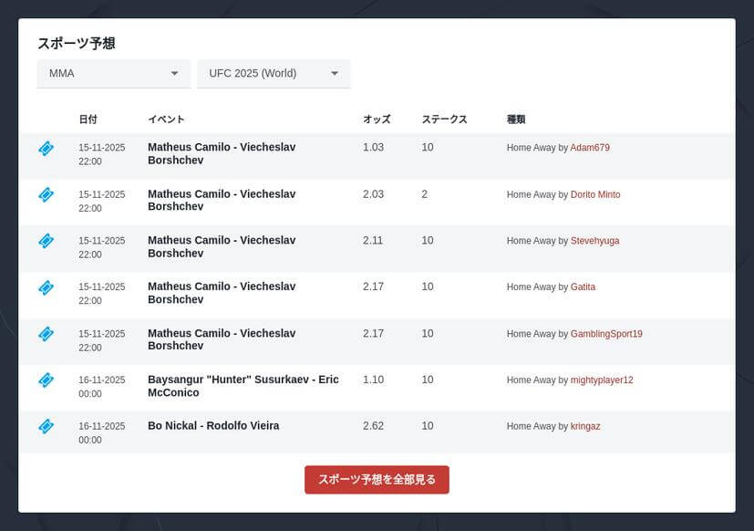Click the ticket icon for the Bo Nickal match
754x531 pixels.
tap(46, 426)
